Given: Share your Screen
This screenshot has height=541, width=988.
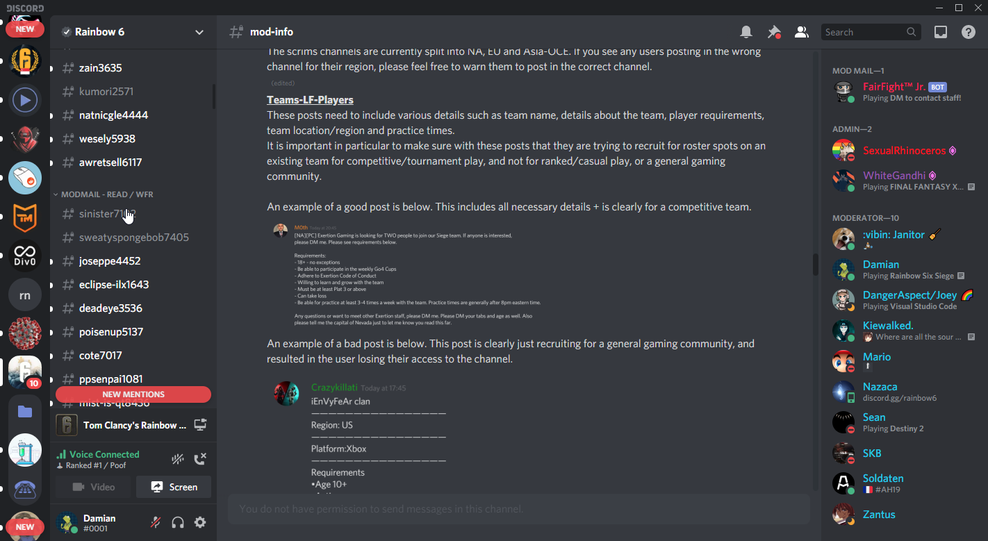Looking at the screenshot, I should pyautogui.click(x=174, y=487).
